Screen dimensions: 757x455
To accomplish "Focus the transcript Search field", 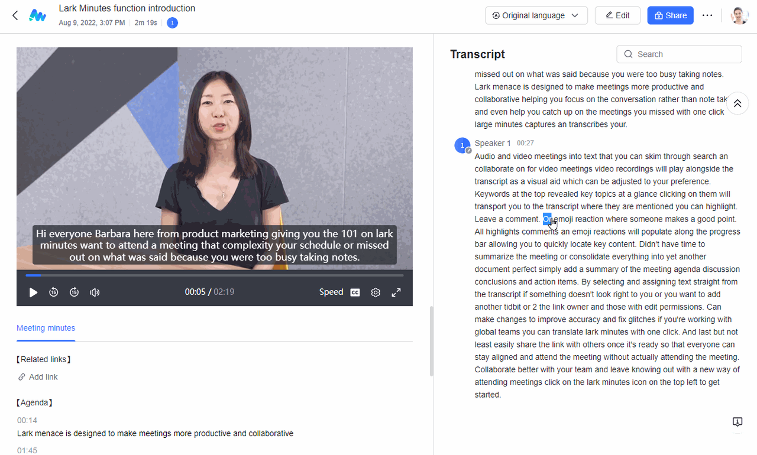I will point(679,54).
